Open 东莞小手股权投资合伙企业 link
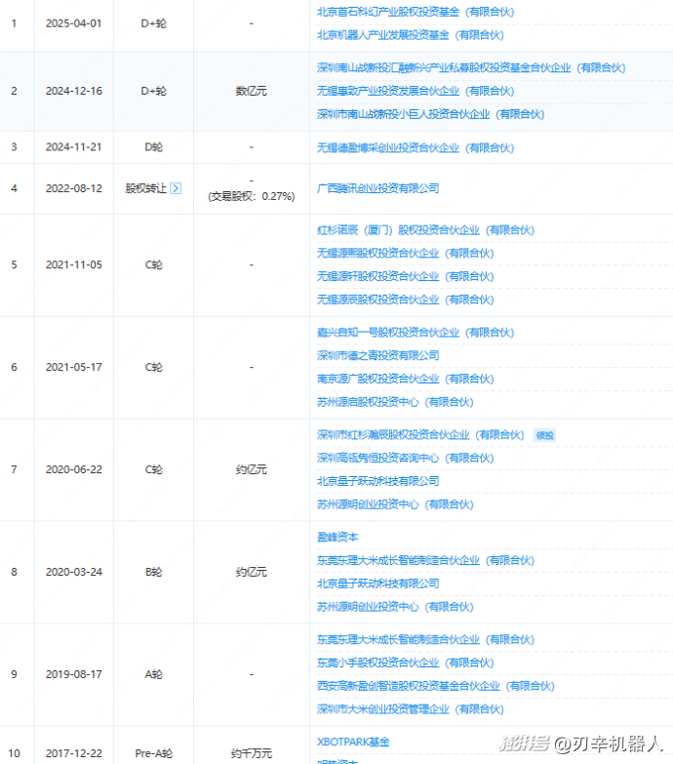 pos(405,663)
